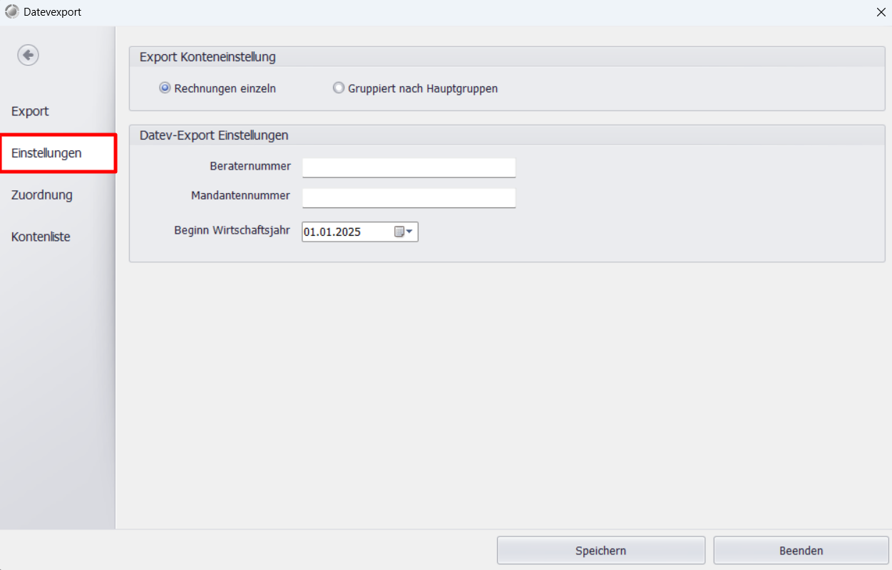Focus the Mandantennummer text field
892x570 pixels.
coord(409,198)
